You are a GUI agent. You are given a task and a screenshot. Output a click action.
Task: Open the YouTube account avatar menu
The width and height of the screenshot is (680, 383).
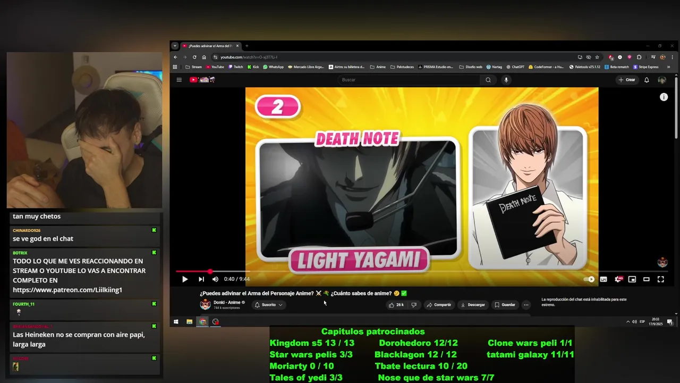pos(662,80)
